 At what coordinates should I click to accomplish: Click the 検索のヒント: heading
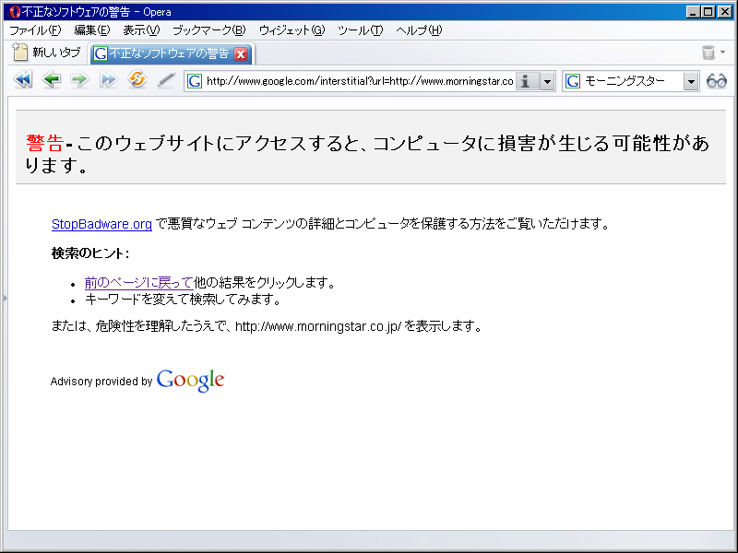coord(90,253)
